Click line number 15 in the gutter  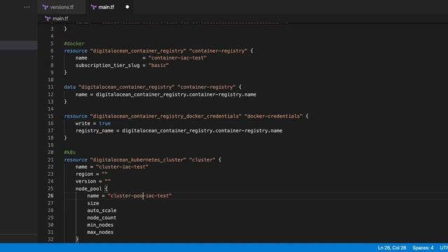coord(50,116)
